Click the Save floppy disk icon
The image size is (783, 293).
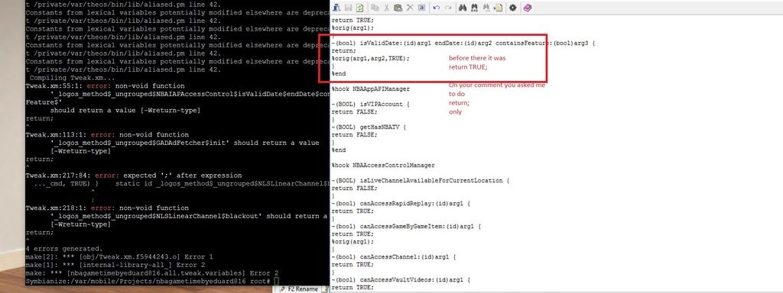pos(348,8)
